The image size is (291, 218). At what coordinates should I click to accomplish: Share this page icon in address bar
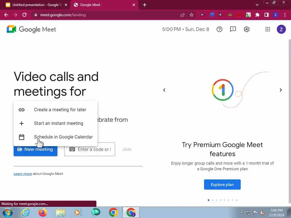point(182,15)
